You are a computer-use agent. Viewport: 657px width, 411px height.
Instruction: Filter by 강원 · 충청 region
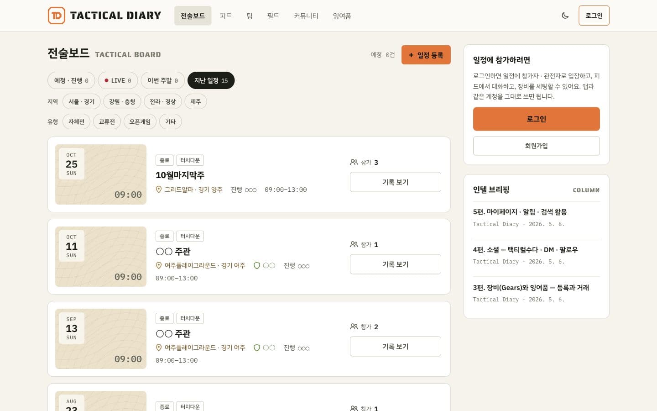(122, 101)
